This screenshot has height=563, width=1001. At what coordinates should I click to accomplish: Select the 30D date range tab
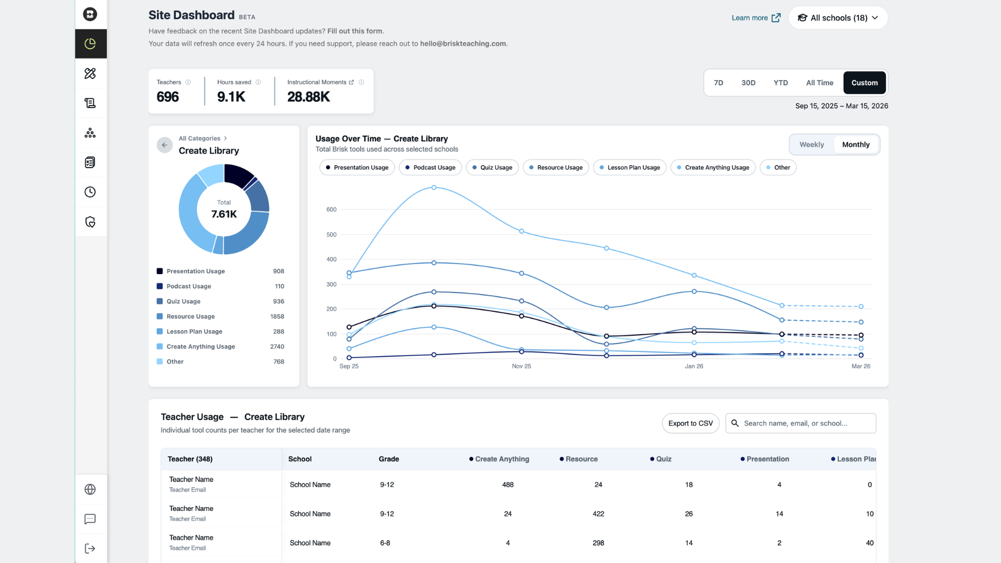click(748, 83)
